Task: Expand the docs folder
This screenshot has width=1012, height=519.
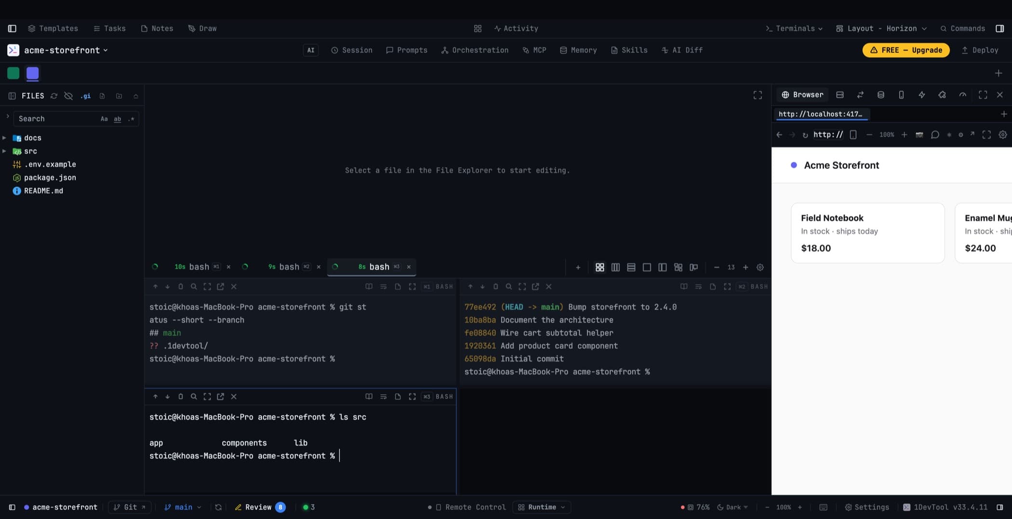Action: click(x=4, y=138)
